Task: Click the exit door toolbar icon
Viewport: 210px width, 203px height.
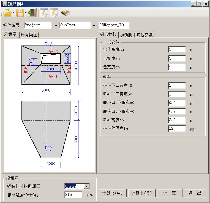Action: click(32, 13)
